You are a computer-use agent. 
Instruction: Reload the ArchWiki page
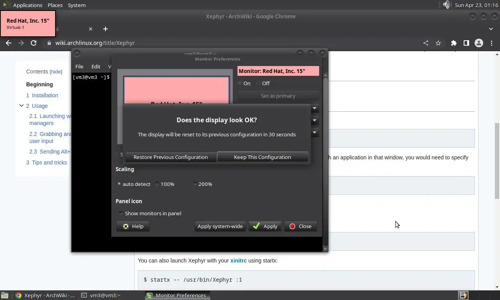tap(34, 43)
